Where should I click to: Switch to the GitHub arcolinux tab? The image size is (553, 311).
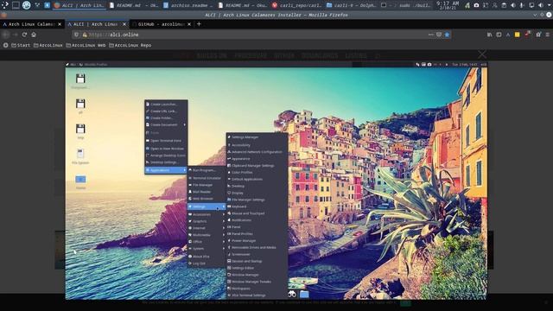point(161,24)
